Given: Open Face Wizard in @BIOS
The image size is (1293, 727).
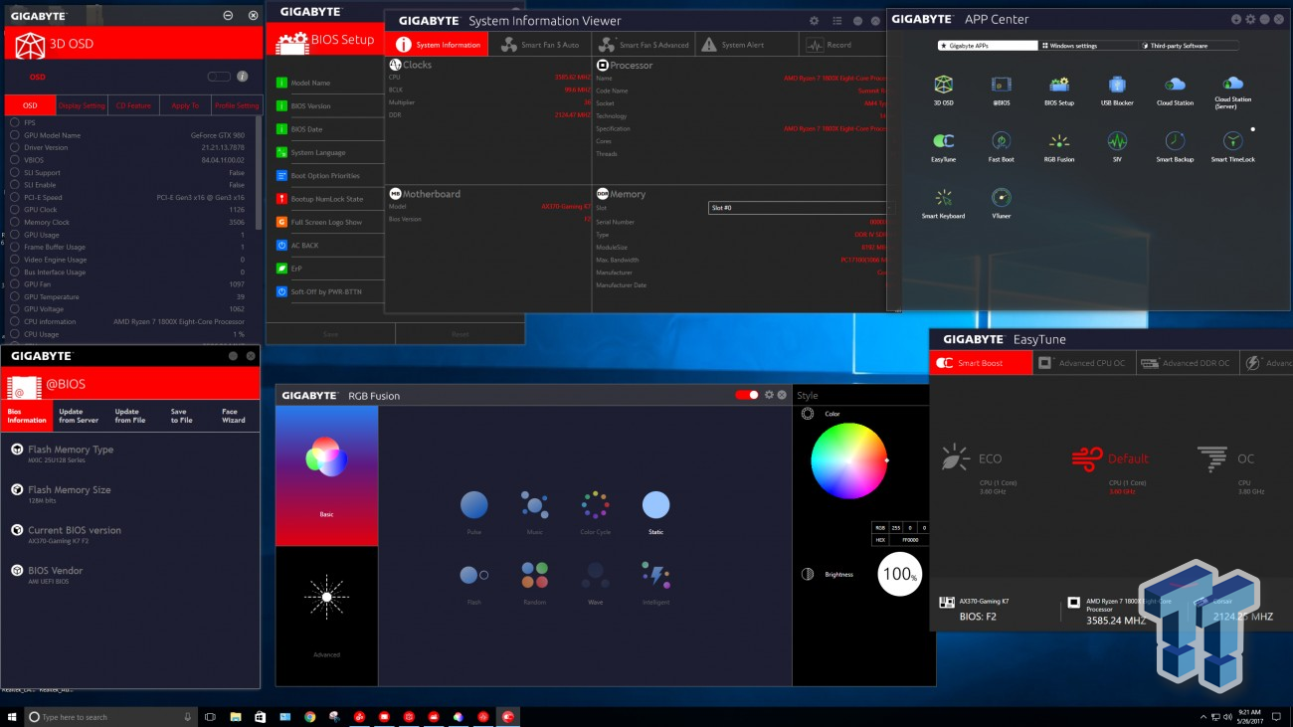Looking at the screenshot, I should coord(233,416).
